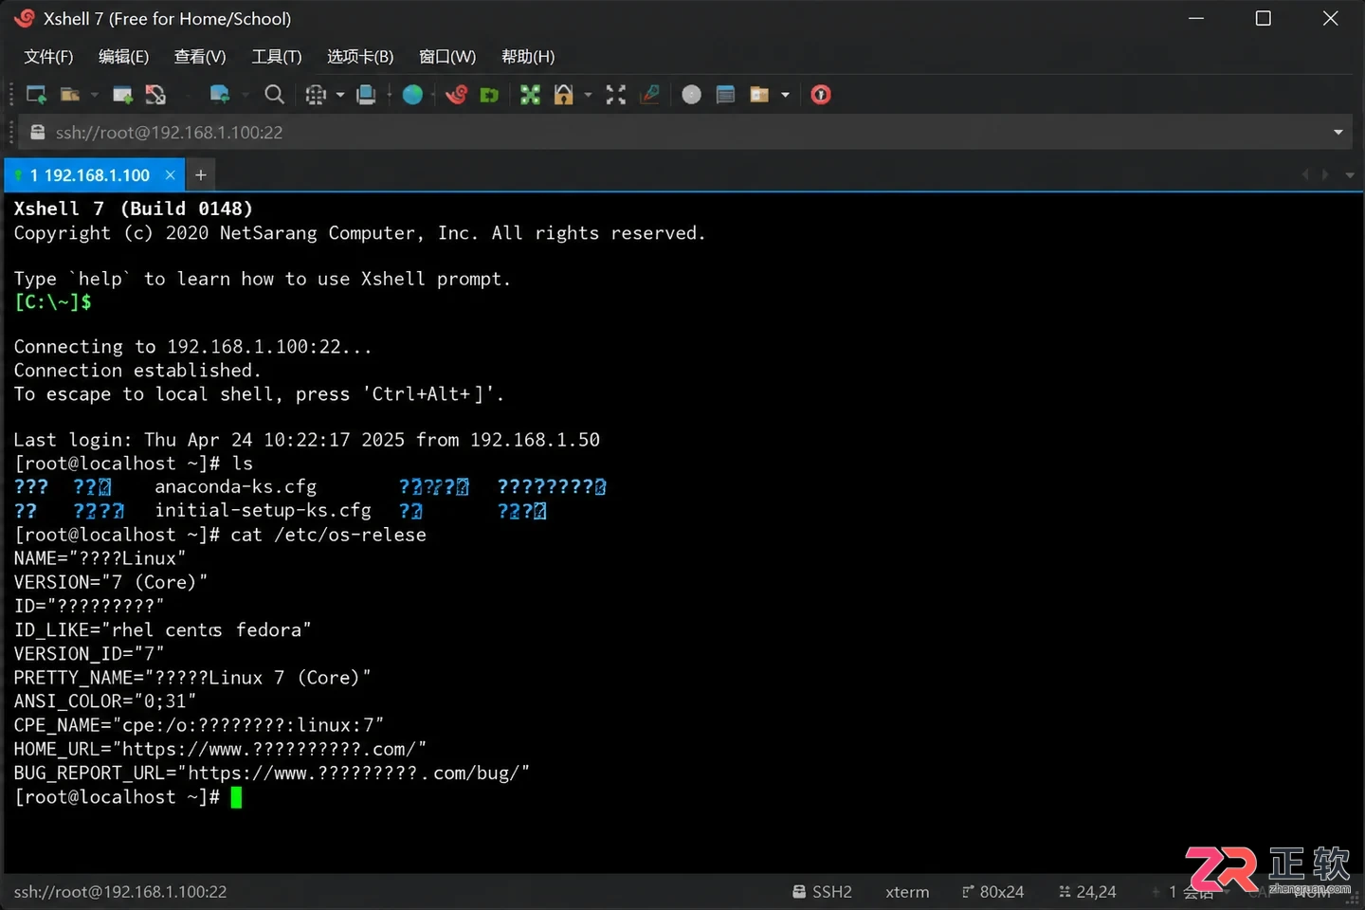Open the 文件(F) menu

[48, 57]
